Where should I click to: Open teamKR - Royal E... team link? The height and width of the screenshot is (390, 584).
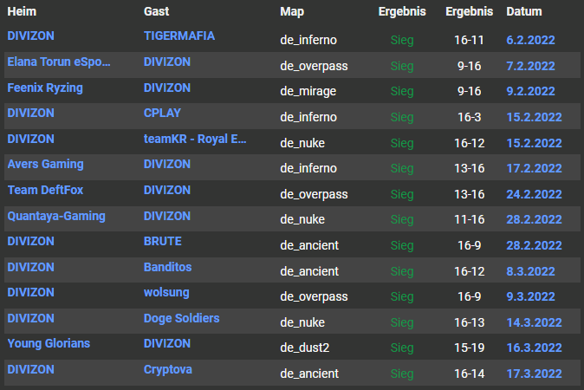tap(196, 139)
